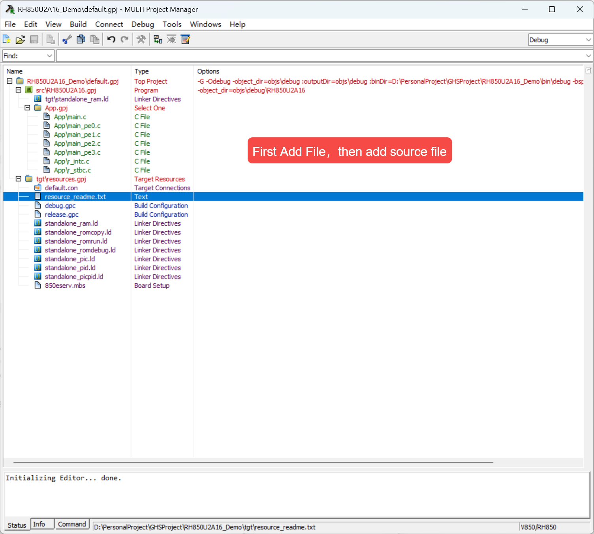Select standalone_pid.ld in the tree
The width and height of the screenshot is (594, 534).
point(70,268)
